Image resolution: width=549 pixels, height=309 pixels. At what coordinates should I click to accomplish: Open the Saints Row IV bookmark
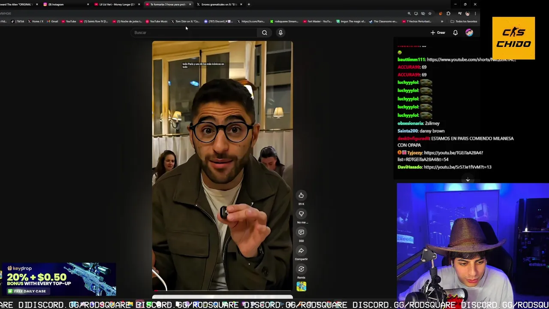[x=94, y=21]
